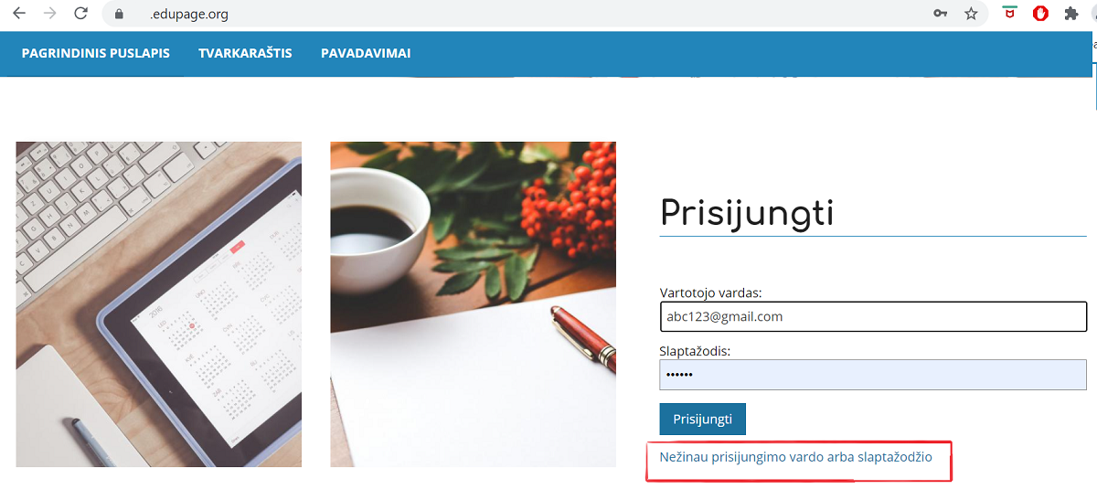Open saved passwords via the key icon

(x=940, y=14)
